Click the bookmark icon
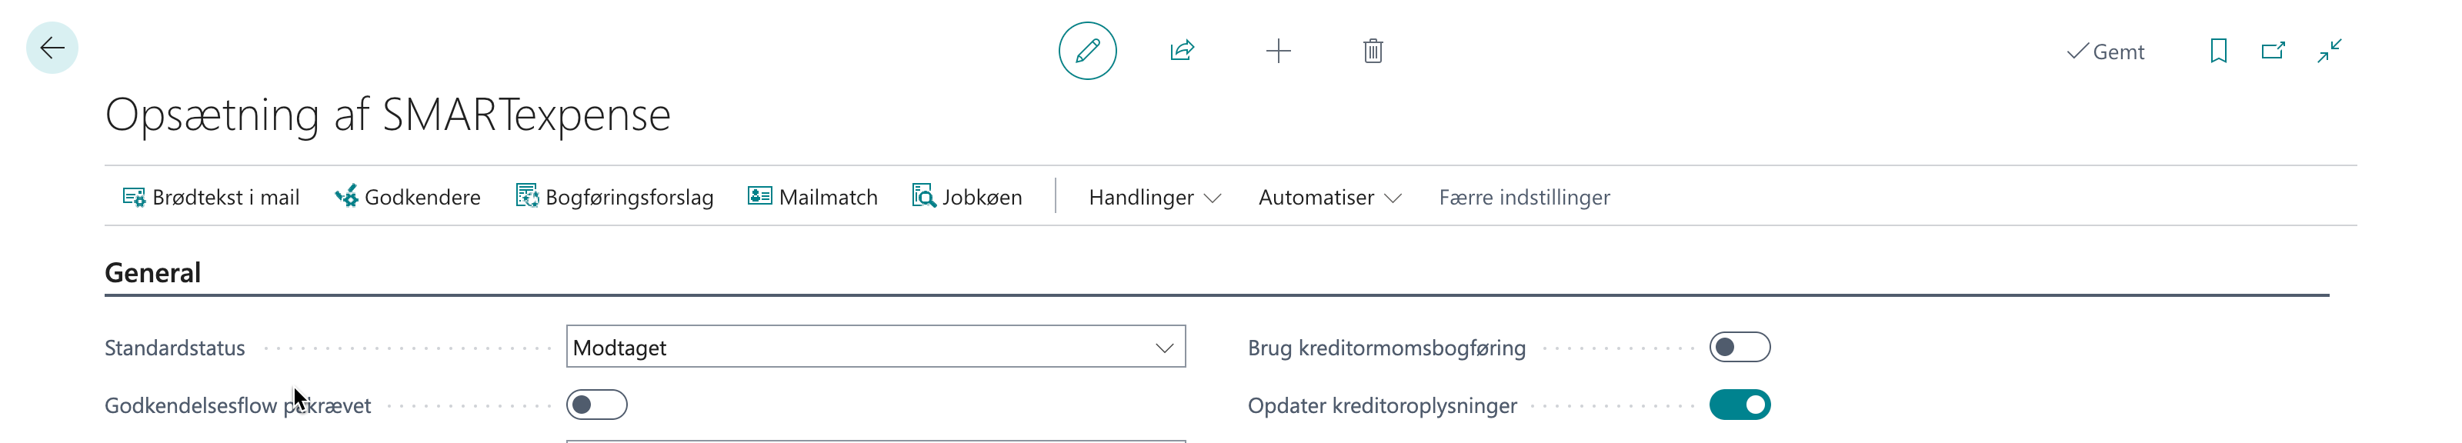This screenshot has width=2462, height=443. pos(2218,51)
